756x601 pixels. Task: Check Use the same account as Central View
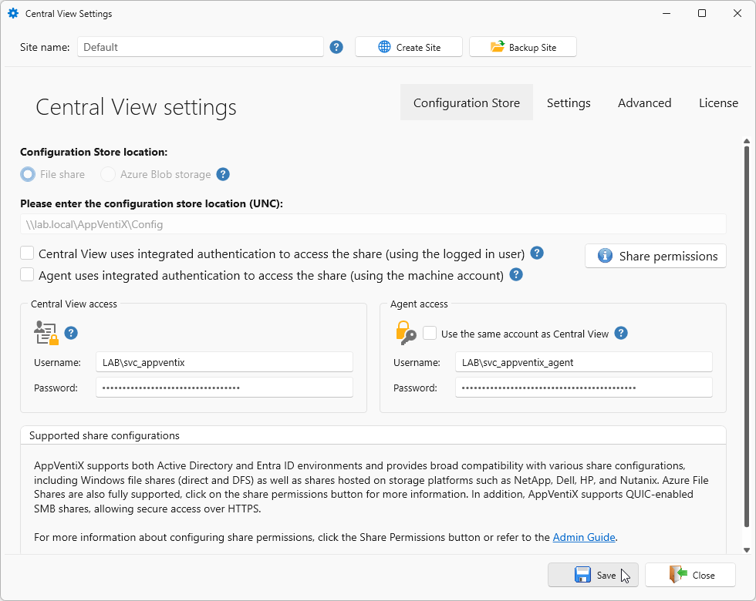pyautogui.click(x=430, y=333)
